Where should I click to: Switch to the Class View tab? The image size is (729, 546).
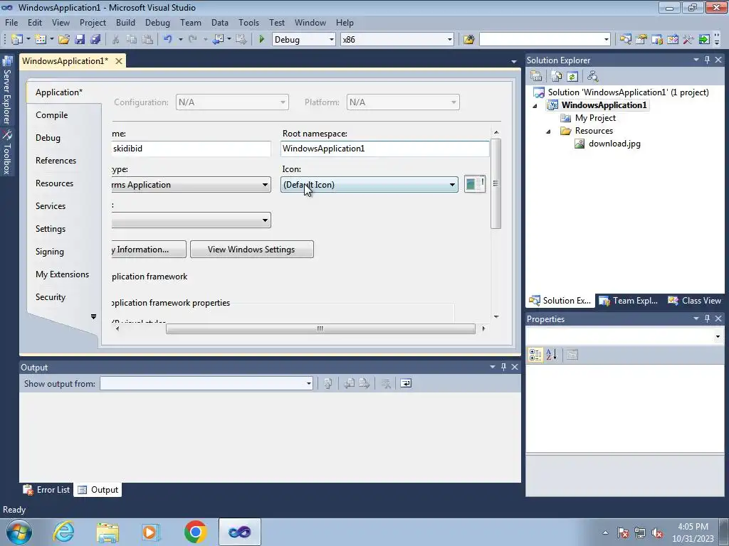click(x=695, y=301)
